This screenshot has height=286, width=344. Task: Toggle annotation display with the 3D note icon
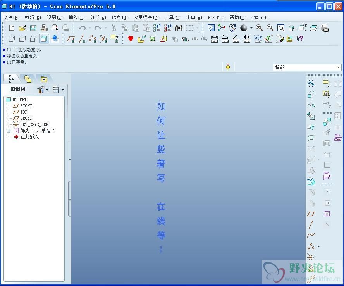[x=115, y=39]
